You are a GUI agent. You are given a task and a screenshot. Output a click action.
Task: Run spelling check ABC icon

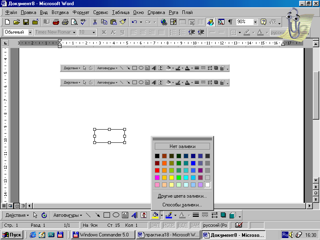point(84,22)
